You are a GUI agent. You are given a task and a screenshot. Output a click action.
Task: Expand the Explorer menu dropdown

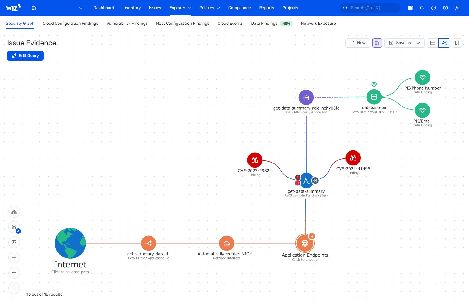click(x=180, y=8)
